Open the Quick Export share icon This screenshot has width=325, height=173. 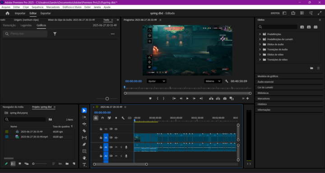tap(293, 13)
